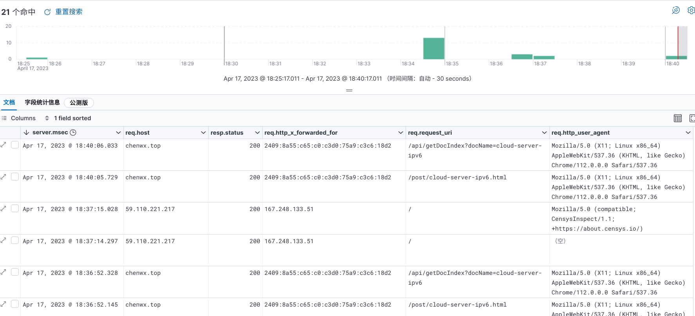
Task: Tick the checkbox for 18:37:14.297 row
Action: point(15,240)
